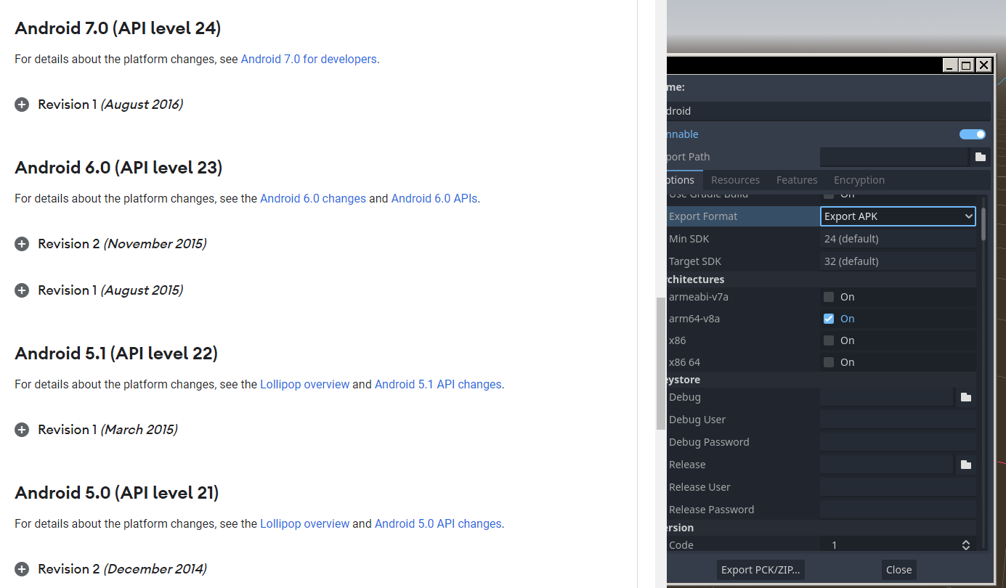Viewport: 1006px width, 588px height.
Task: Switch to the Resources tab
Action: pos(735,180)
